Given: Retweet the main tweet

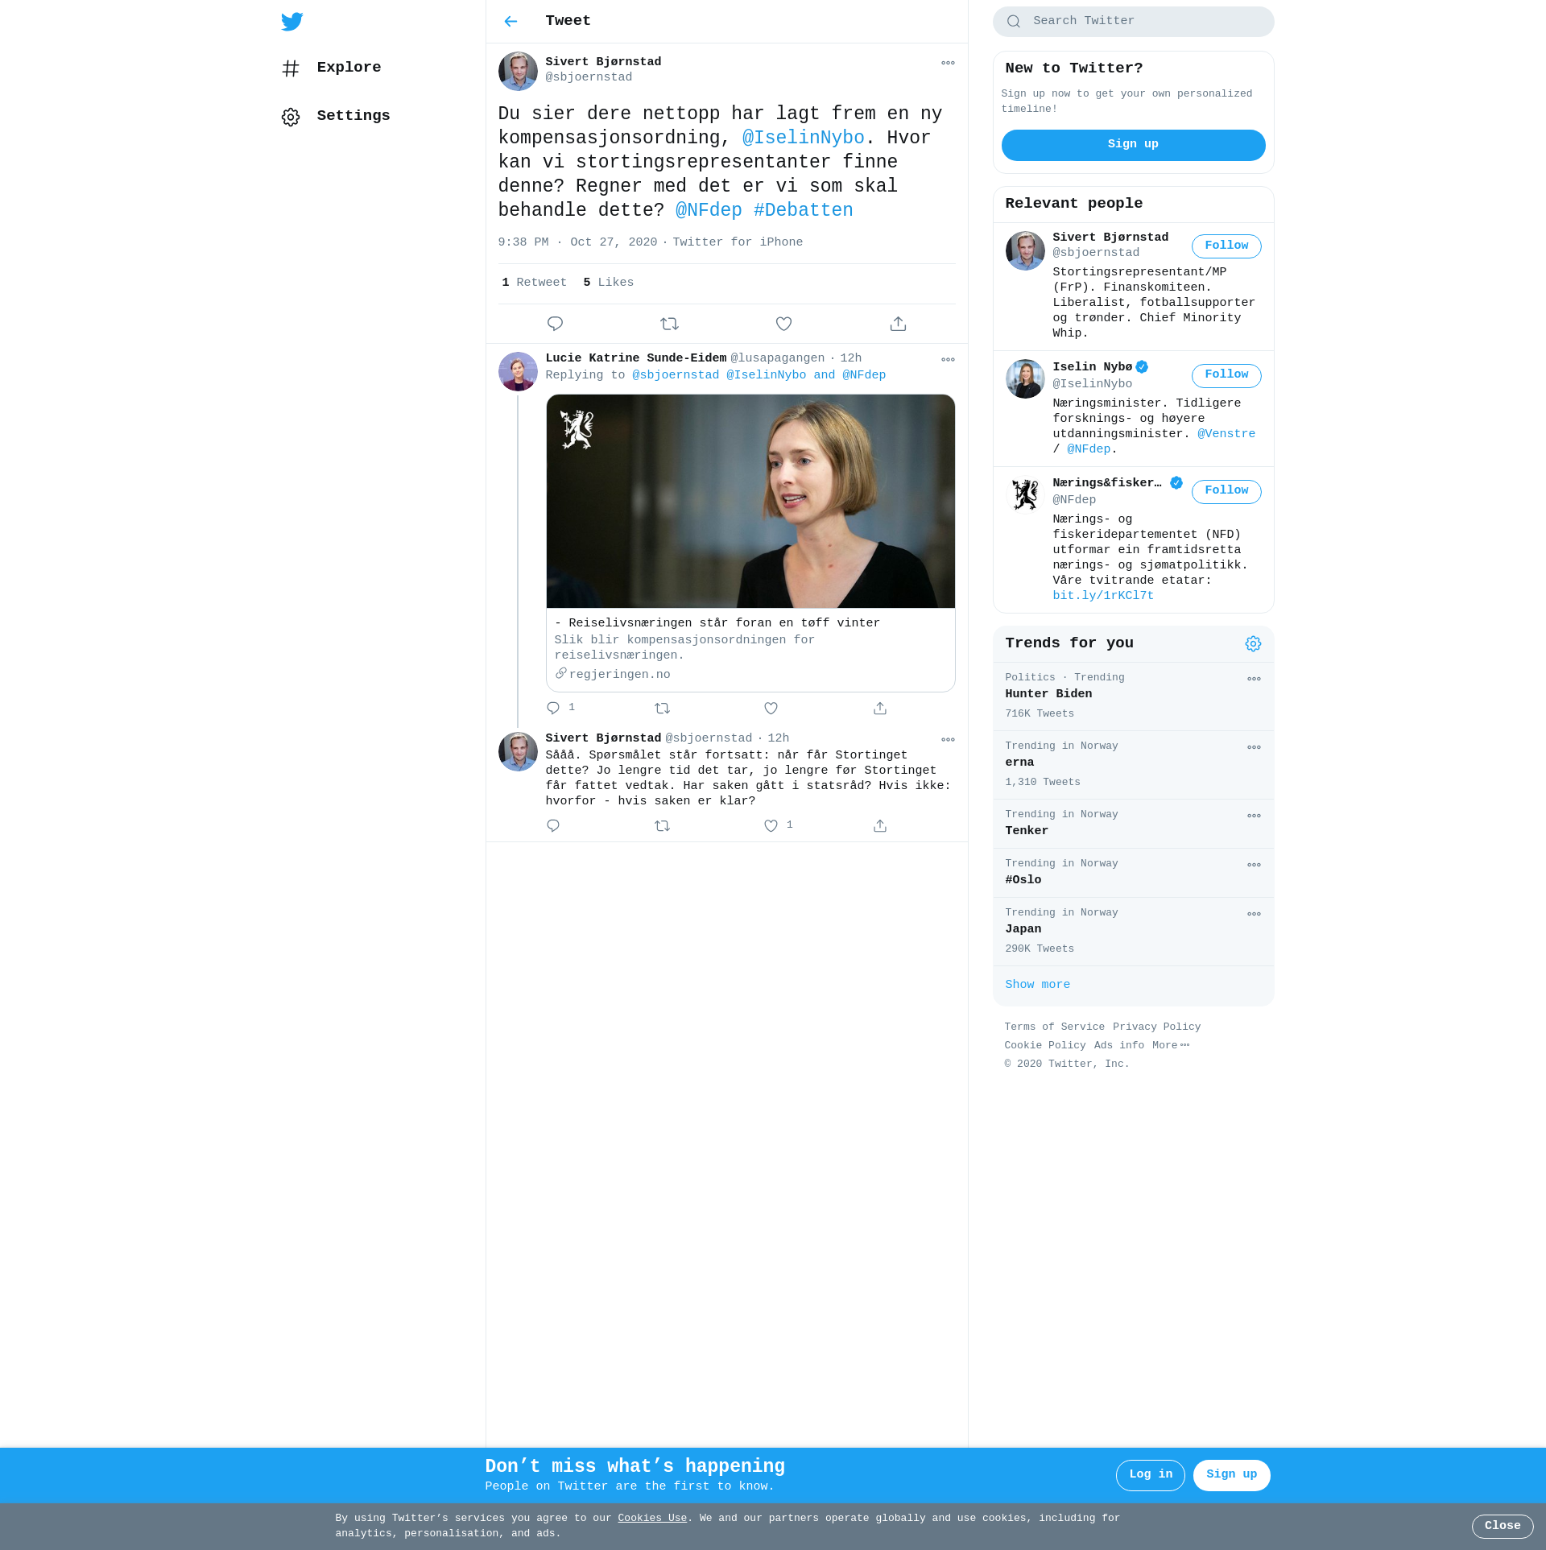Looking at the screenshot, I should 669,324.
